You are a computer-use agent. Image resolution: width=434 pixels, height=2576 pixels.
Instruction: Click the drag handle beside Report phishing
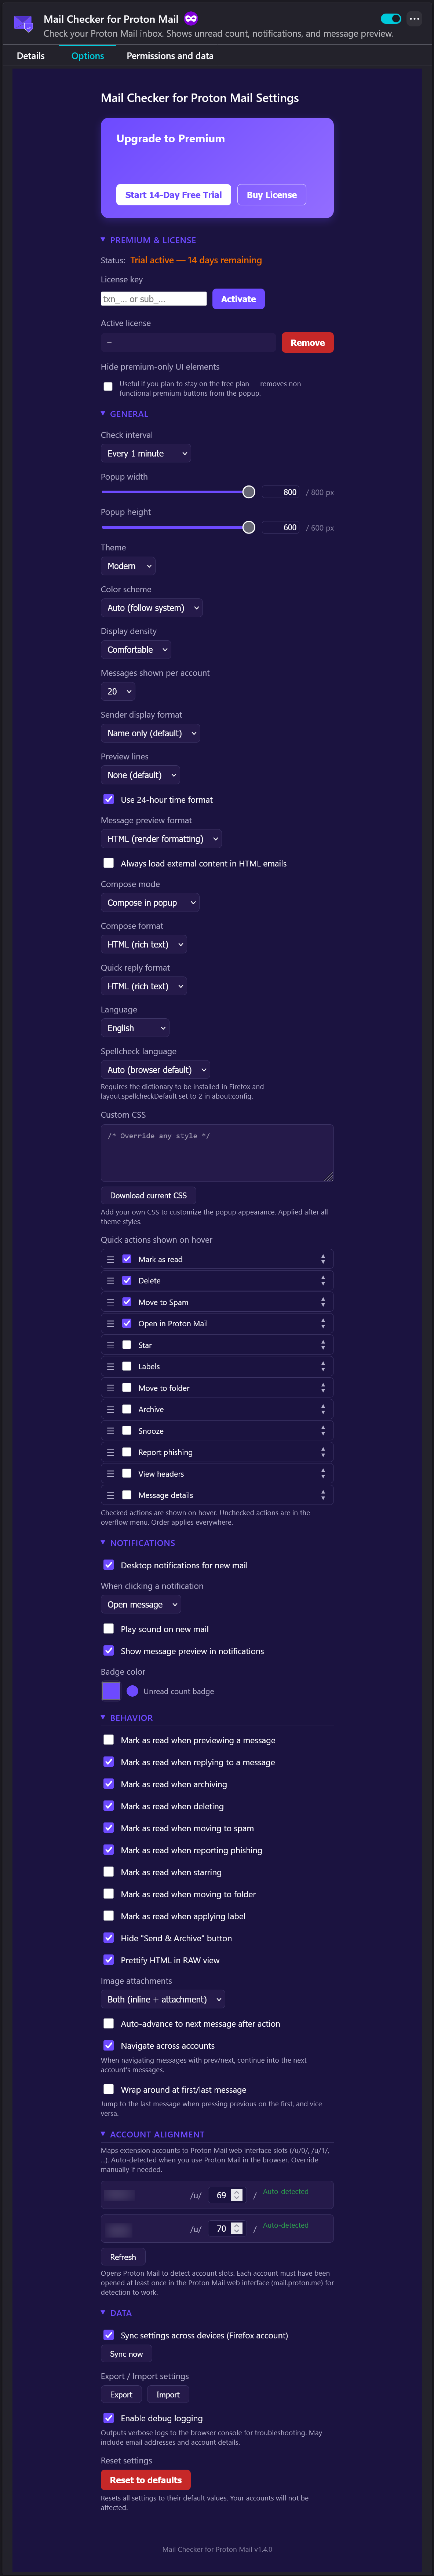click(110, 1452)
